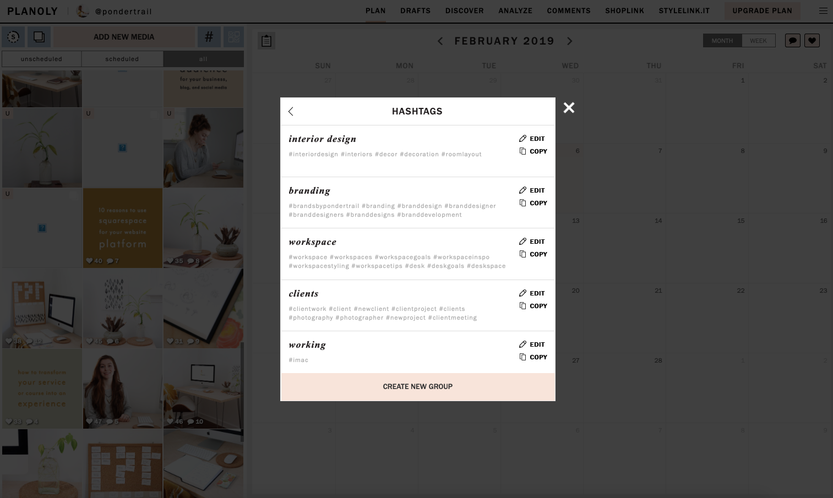Go to the next month

[570, 41]
